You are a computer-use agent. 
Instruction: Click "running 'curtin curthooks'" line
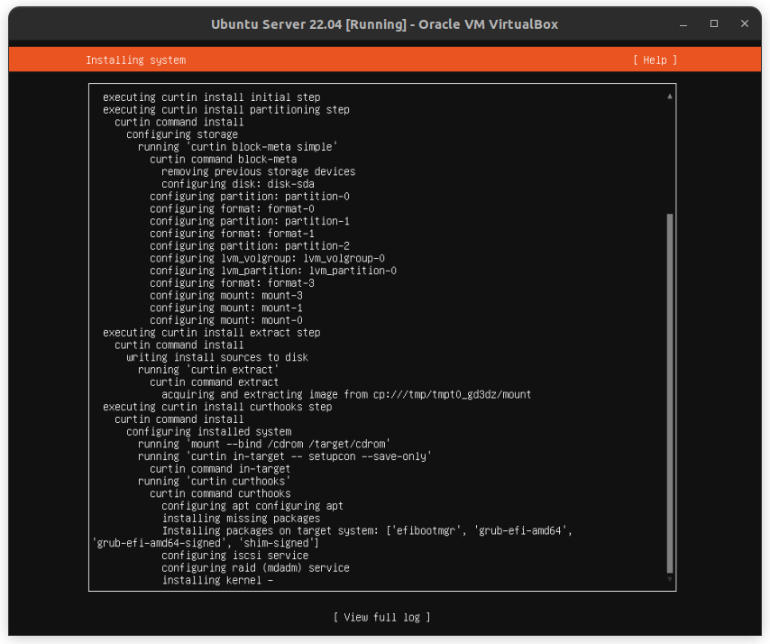(x=214, y=481)
